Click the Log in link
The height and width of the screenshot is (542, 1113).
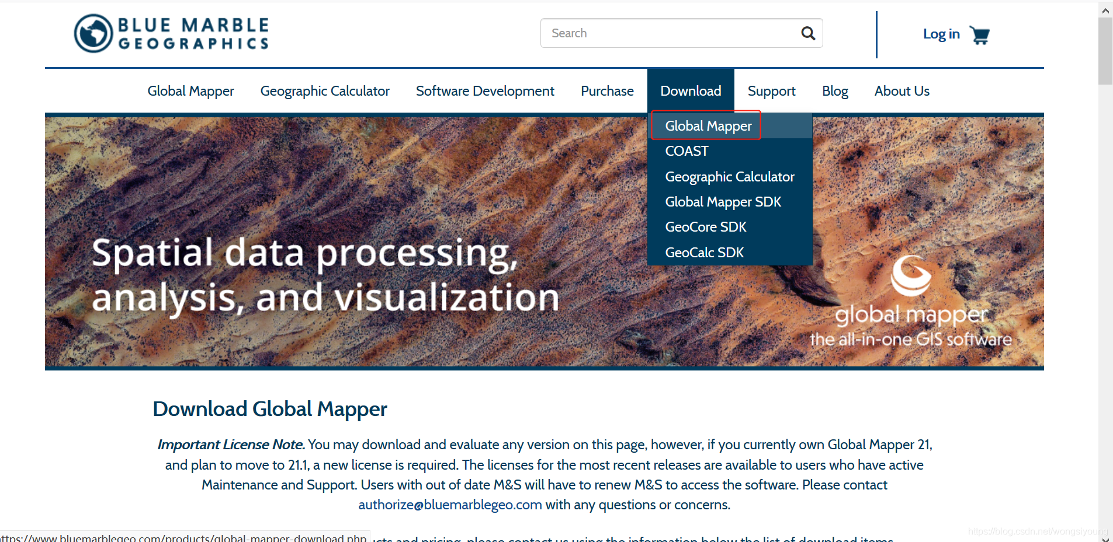[941, 34]
